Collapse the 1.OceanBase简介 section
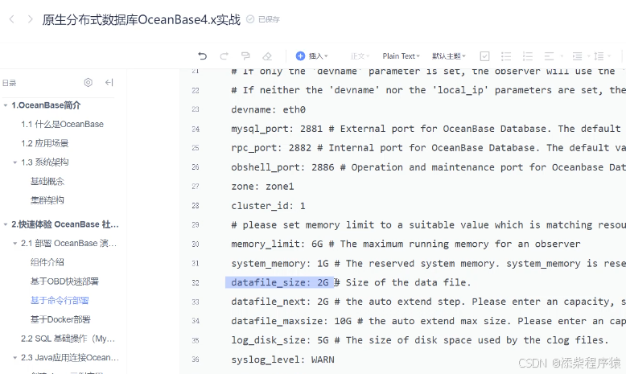 [5, 105]
